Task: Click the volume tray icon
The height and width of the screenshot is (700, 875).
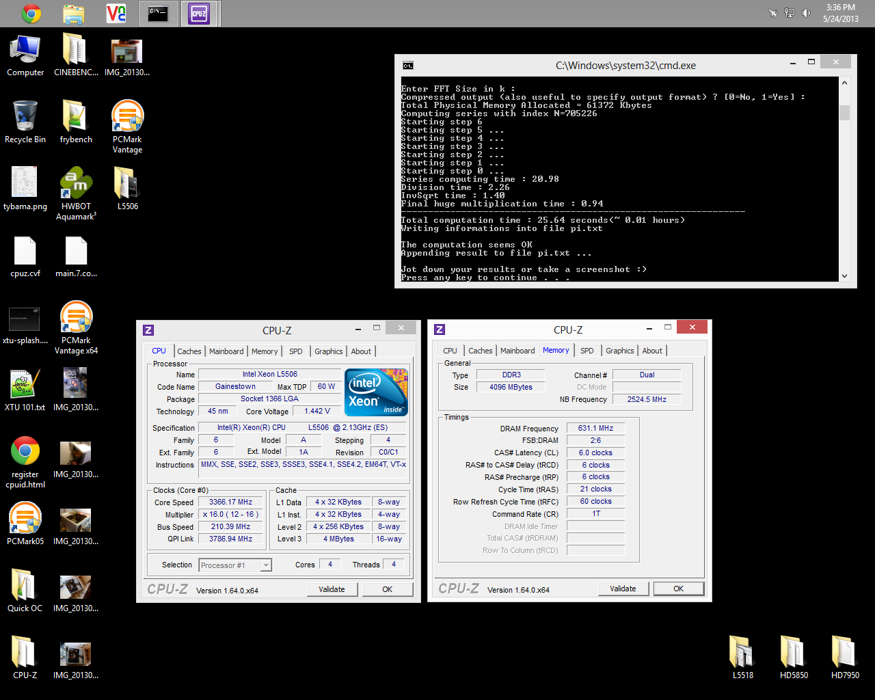Action: point(807,13)
